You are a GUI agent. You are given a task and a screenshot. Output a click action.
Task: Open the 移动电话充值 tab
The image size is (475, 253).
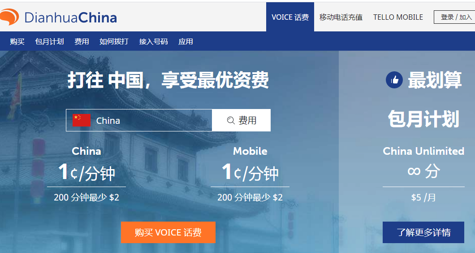coord(341,17)
